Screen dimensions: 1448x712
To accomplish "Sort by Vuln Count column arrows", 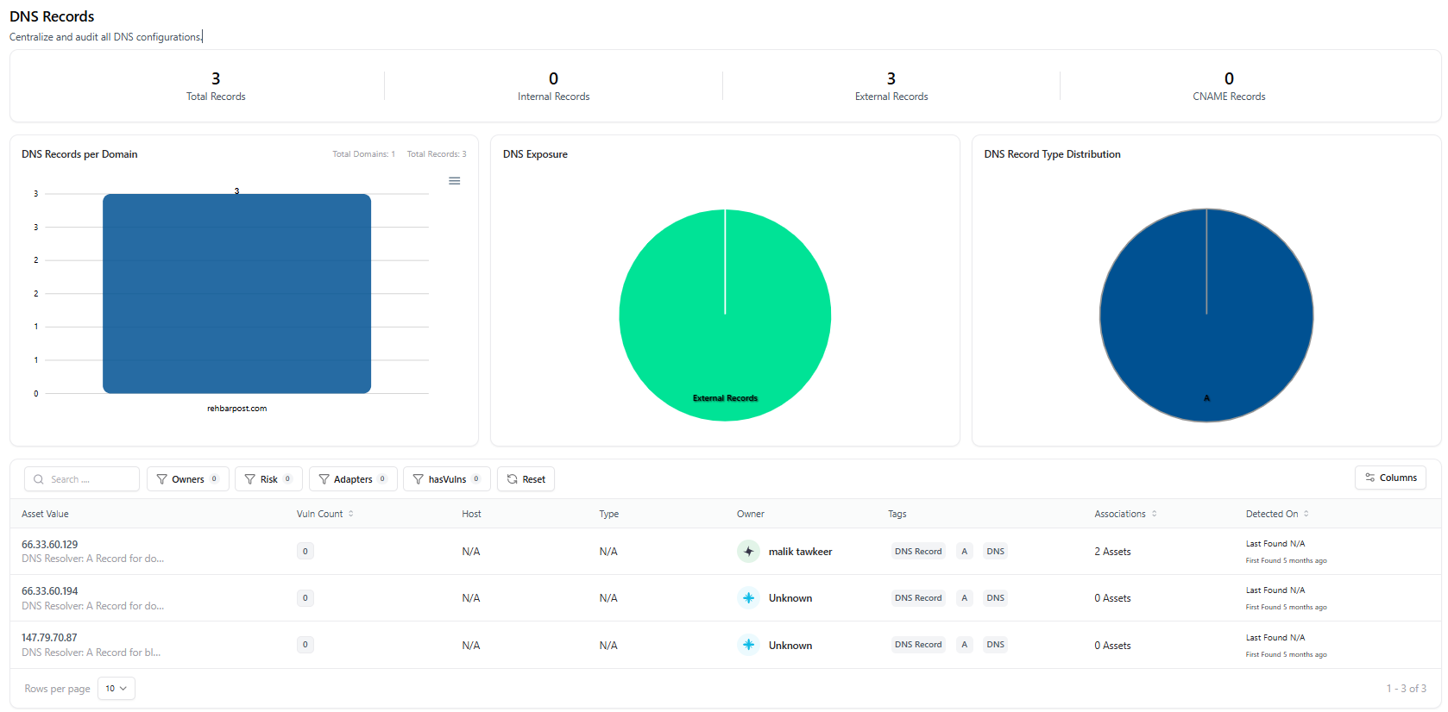I will pyautogui.click(x=351, y=514).
